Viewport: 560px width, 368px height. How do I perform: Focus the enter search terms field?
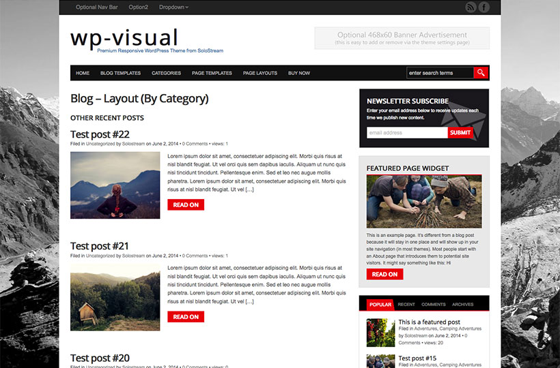point(440,73)
